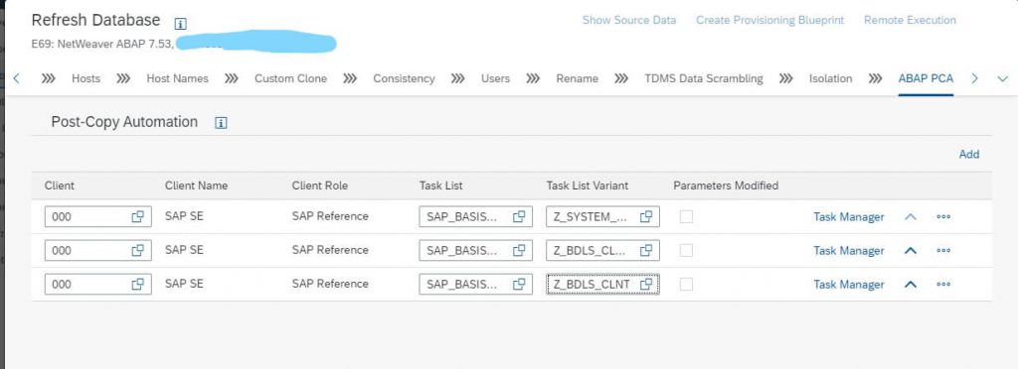Click info icon beside Post-Copy Automation heading
This screenshot has height=369, width=1018.
coord(221,123)
